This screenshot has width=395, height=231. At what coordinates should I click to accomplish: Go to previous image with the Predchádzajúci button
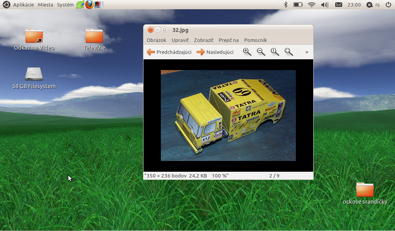click(169, 52)
